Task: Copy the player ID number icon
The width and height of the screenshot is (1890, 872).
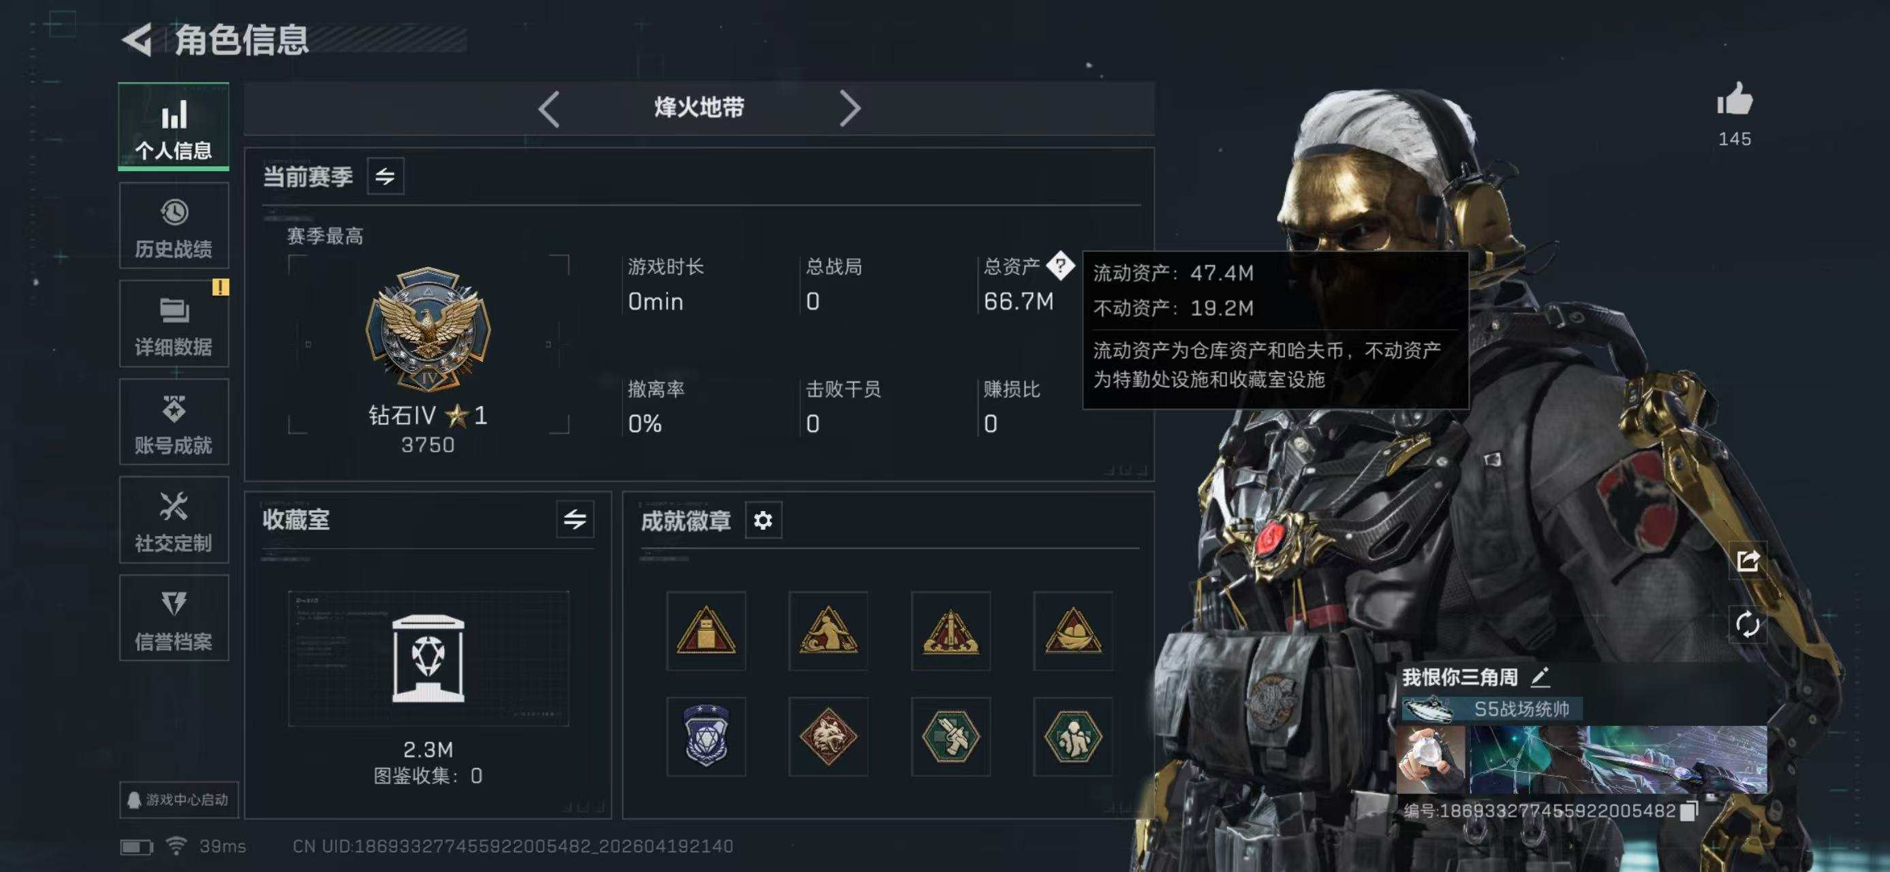Action: pyautogui.click(x=1689, y=811)
